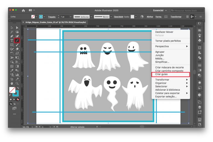Select the Paintbrush tool
The height and width of the screenshot is (142, 213).
tap(17, 45)
